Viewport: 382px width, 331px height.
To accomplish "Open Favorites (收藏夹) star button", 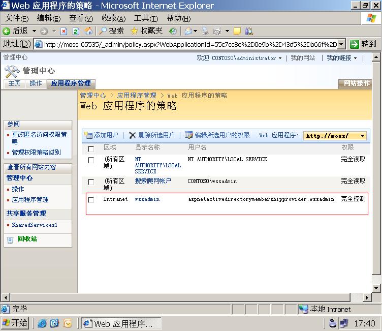I will pyautogui.click(x=146, y=31).
